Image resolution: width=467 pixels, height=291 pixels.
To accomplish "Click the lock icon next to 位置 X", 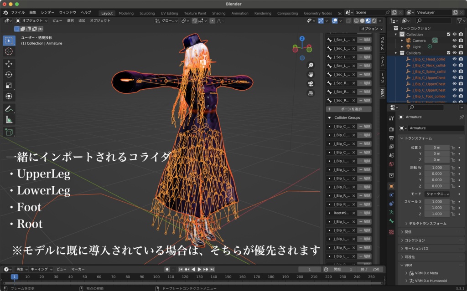I will [x=453, y=148].
